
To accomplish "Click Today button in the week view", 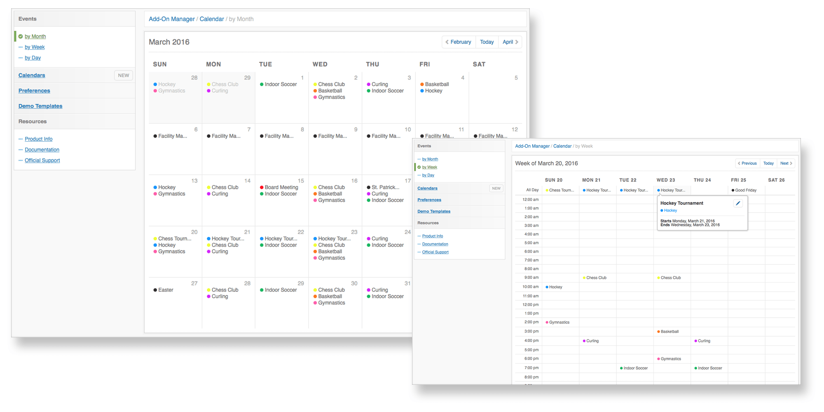I will pyautogui.click(x=768, y=164).
